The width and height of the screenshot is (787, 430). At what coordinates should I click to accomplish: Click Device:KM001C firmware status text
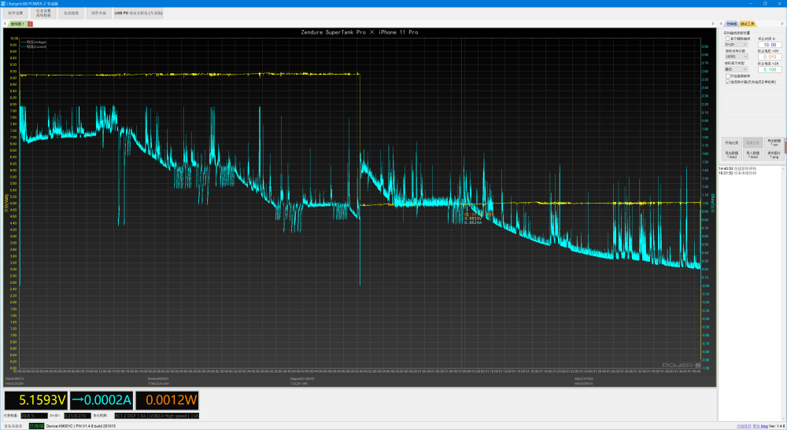81,426
